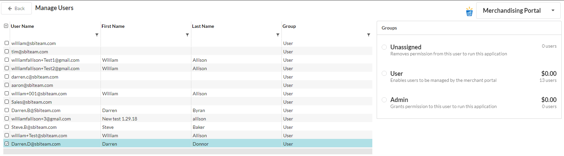Screen dimensions: 564x156
Task: Sort by the User Name column header
Action: (x=22, y=26)
